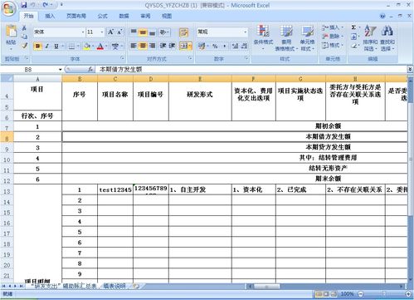Click the Decrease Font Size icon
Screen dimensions: 414x300
click(119, 32)
